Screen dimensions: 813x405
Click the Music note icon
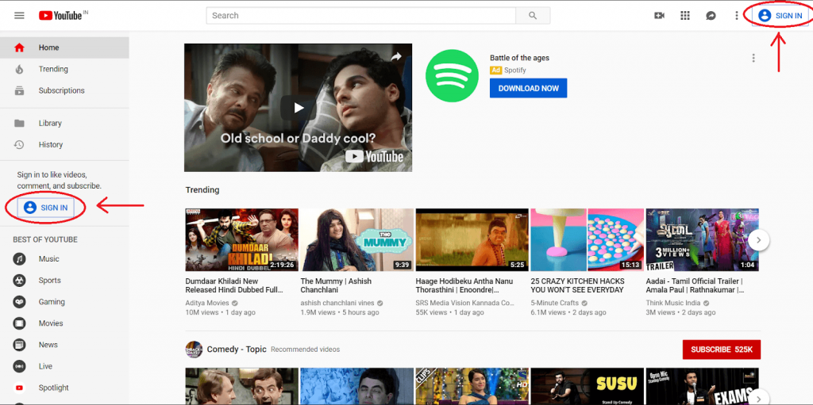pos(19,259)
